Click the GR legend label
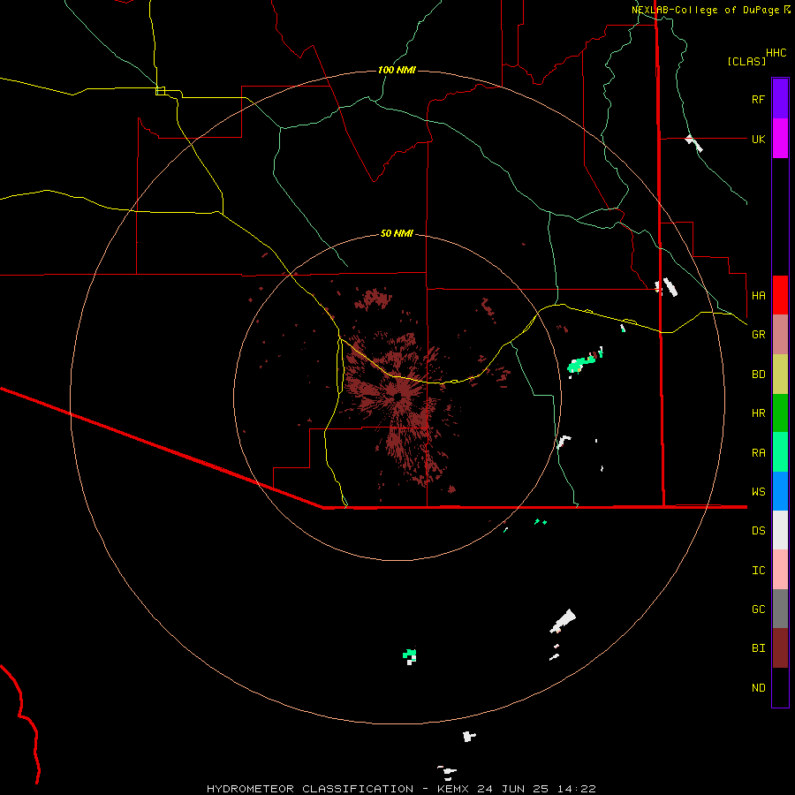The width and height of the screenshot is (795, 795). (758, 335)
